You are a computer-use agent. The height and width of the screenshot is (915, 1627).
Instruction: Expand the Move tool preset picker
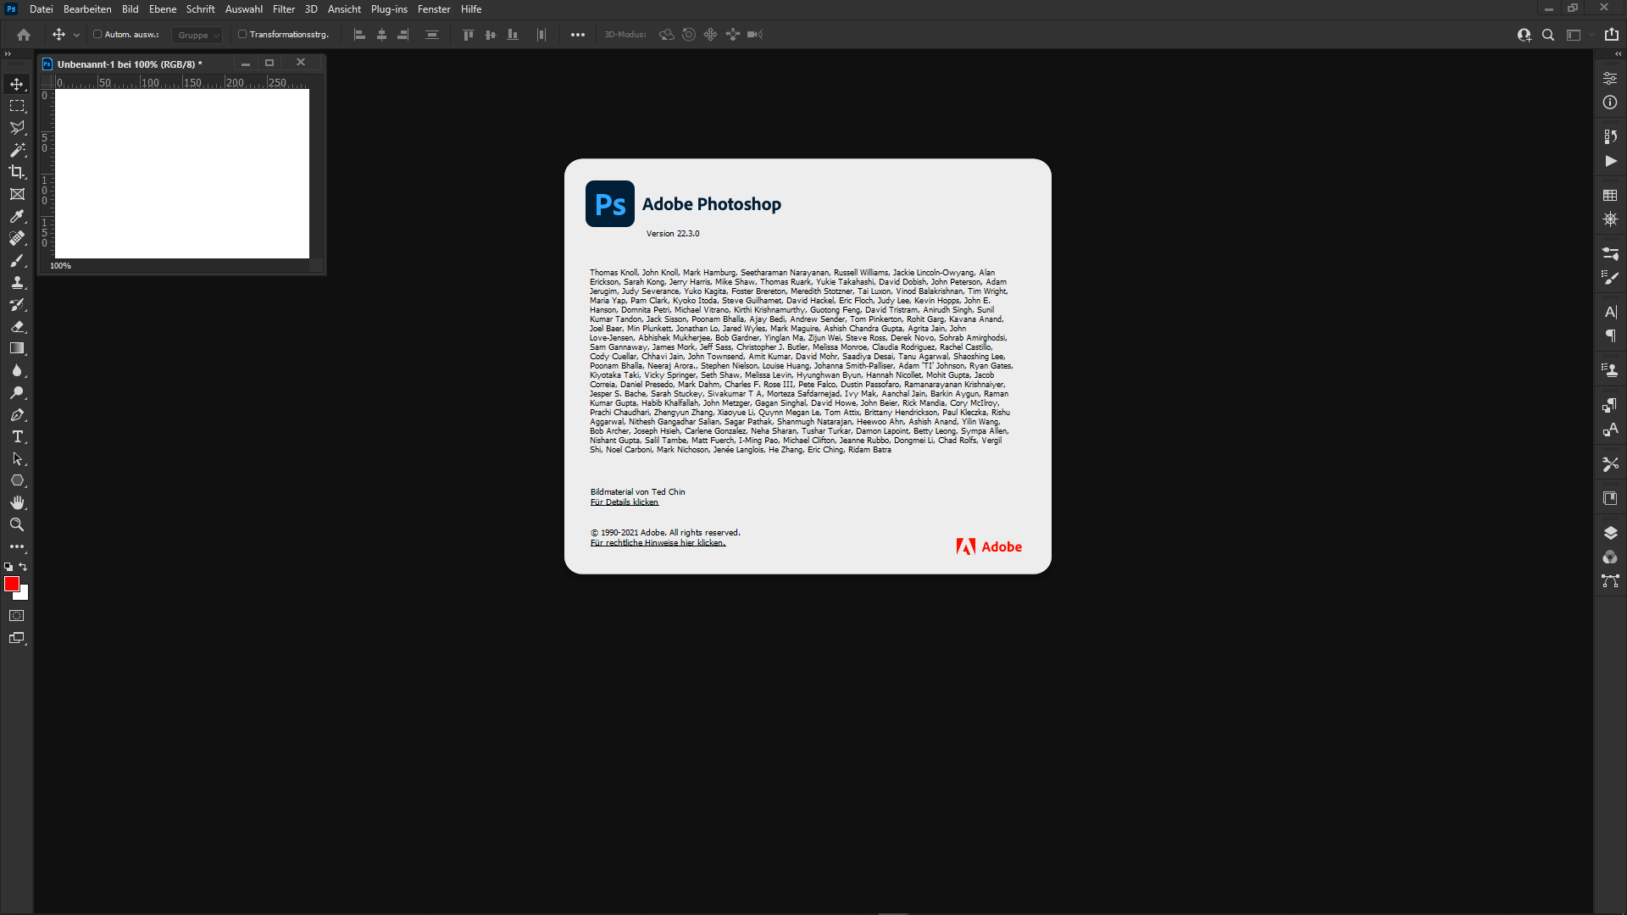(x=76, y=35)
